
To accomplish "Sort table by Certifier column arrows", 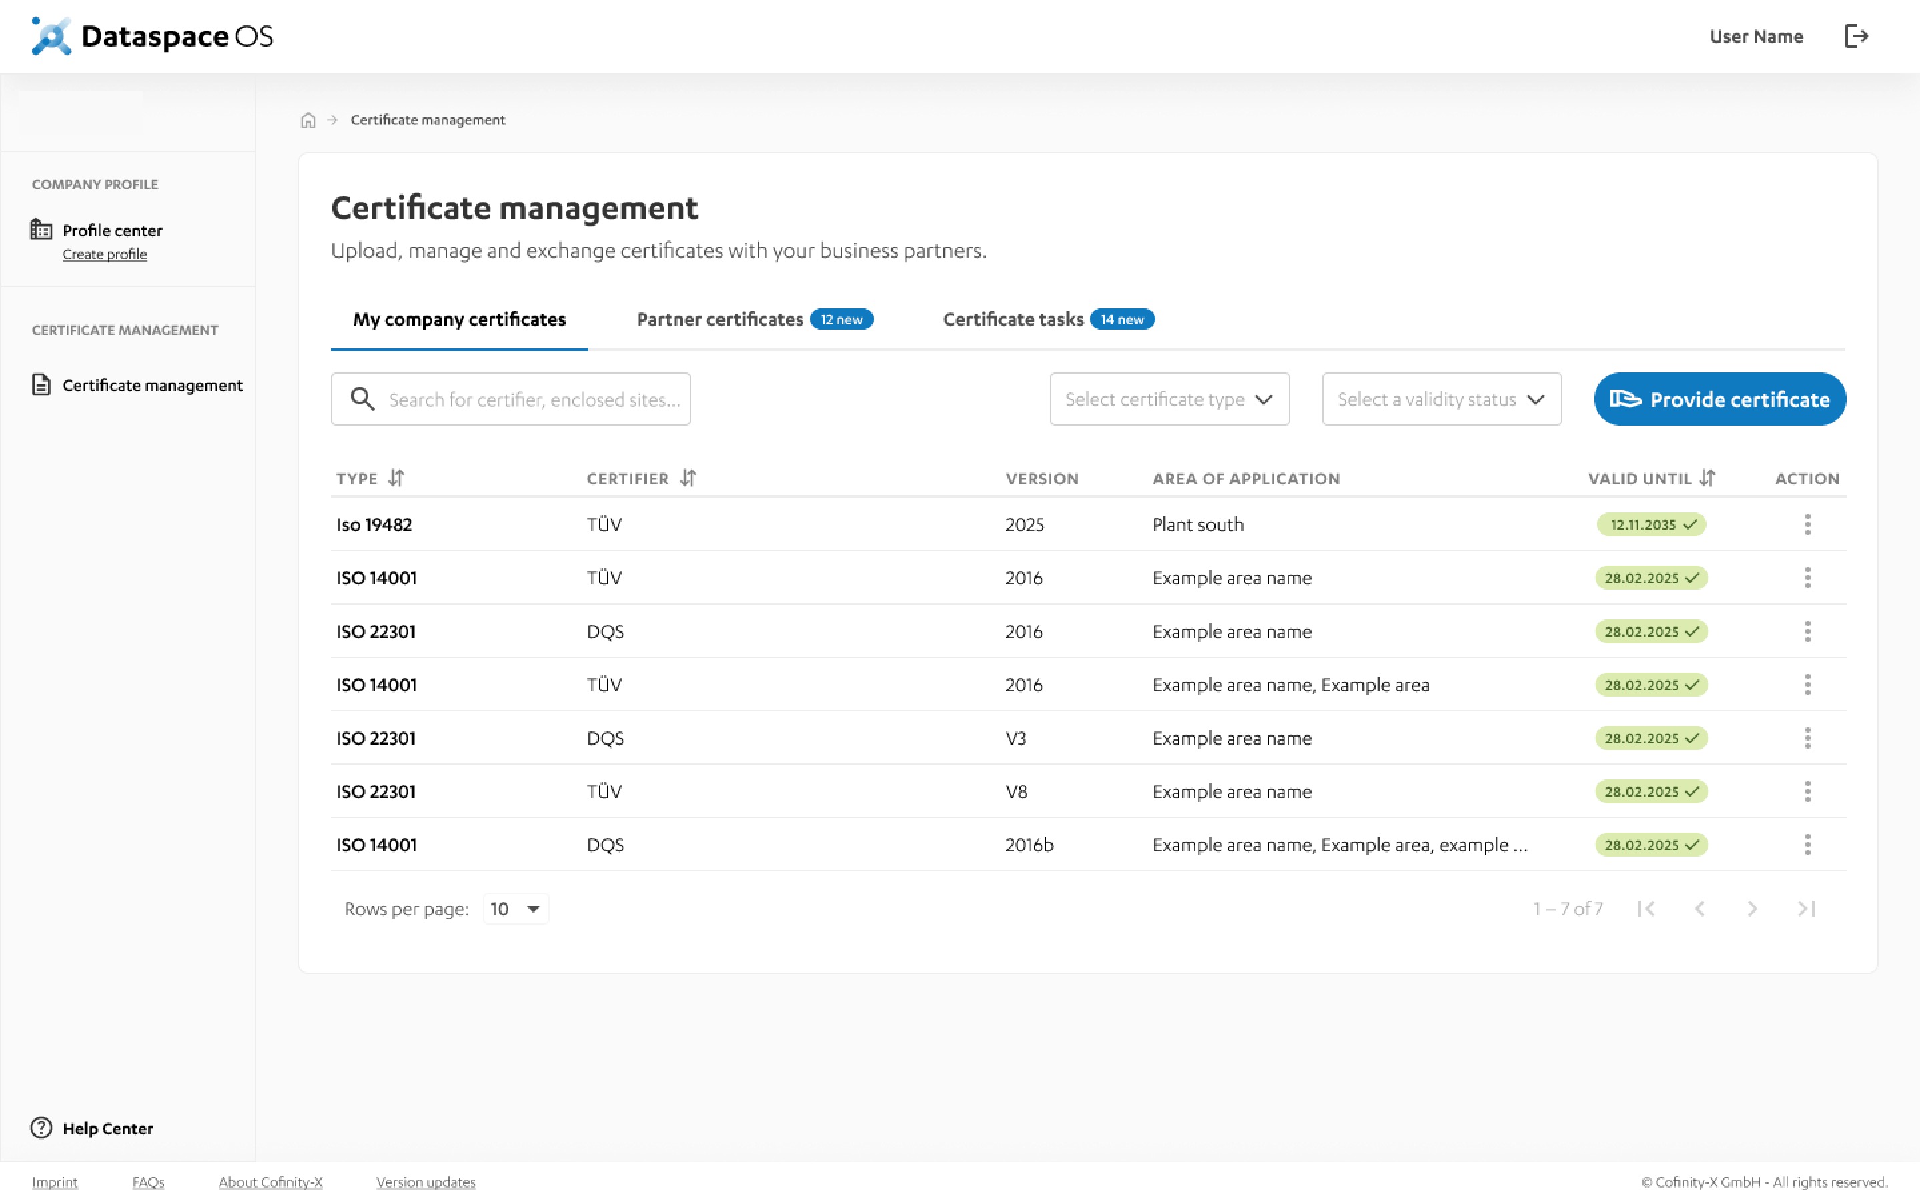I will click(688, 478).
